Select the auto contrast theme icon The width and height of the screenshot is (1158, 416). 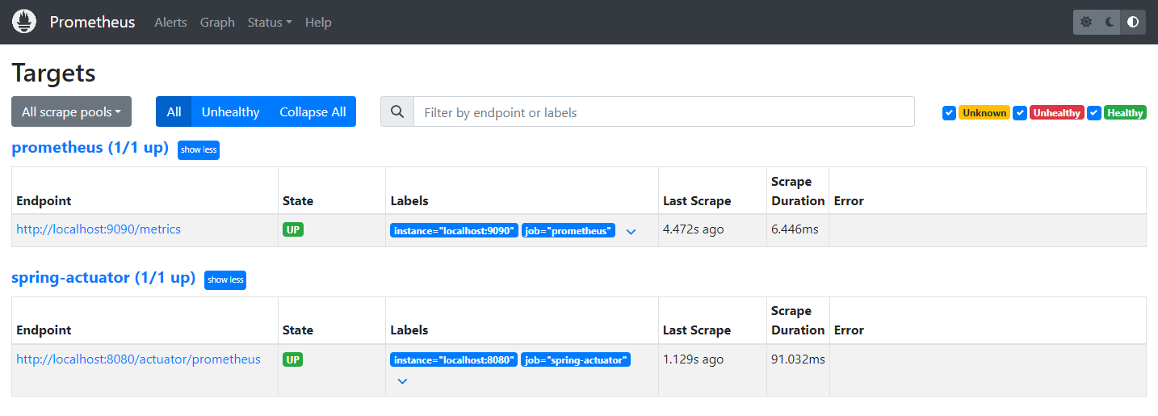[1133, 22]
